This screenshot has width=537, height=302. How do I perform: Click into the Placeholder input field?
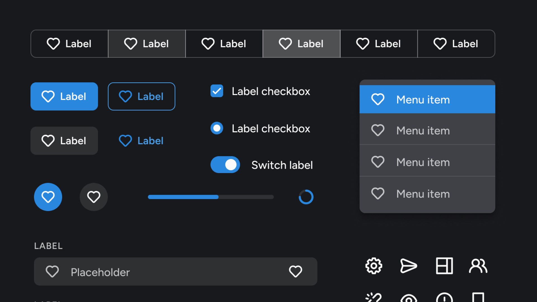point(176,272)
